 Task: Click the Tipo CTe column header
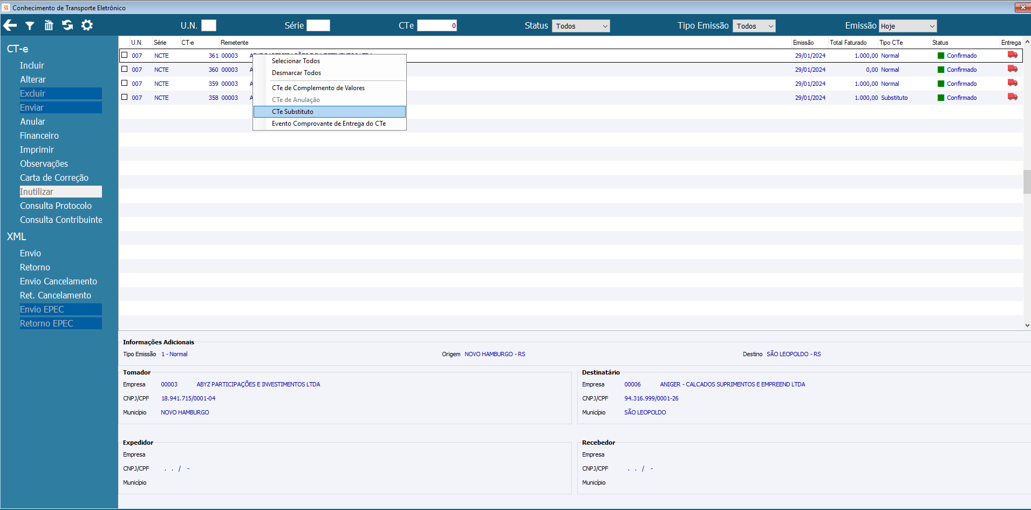(891, 43)
